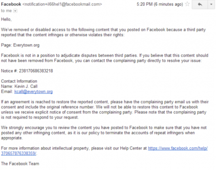The image size is (216, 170).
Task: Click the 'to me' recipient text
Action: point(6,11)
